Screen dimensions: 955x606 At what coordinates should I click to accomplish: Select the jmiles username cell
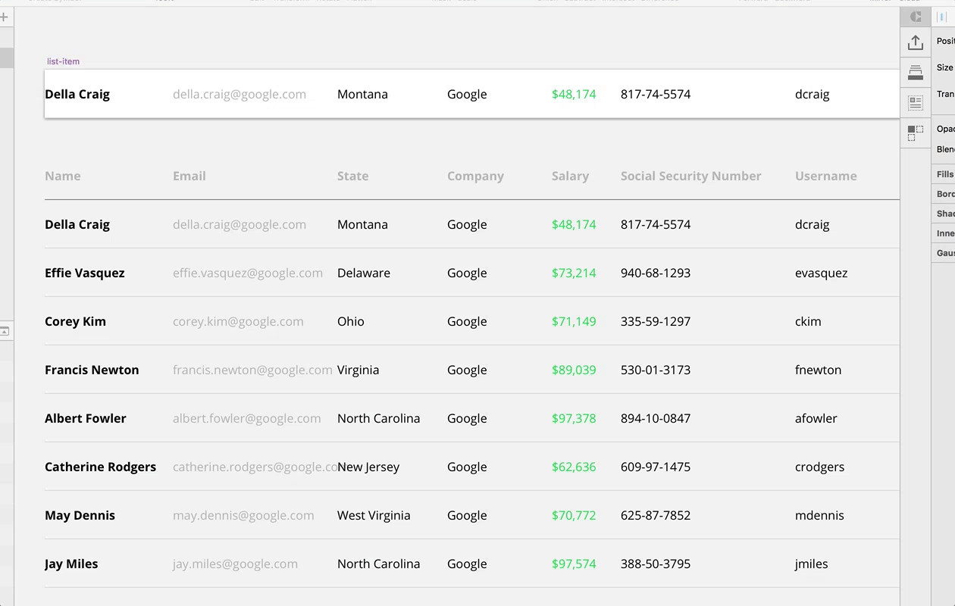pyautogui.click(x=812, y=564)
